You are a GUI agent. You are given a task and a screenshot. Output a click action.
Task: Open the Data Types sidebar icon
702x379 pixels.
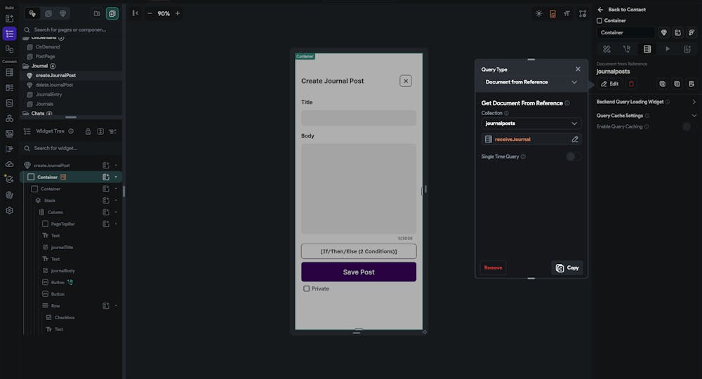click(x=9, y=88)
